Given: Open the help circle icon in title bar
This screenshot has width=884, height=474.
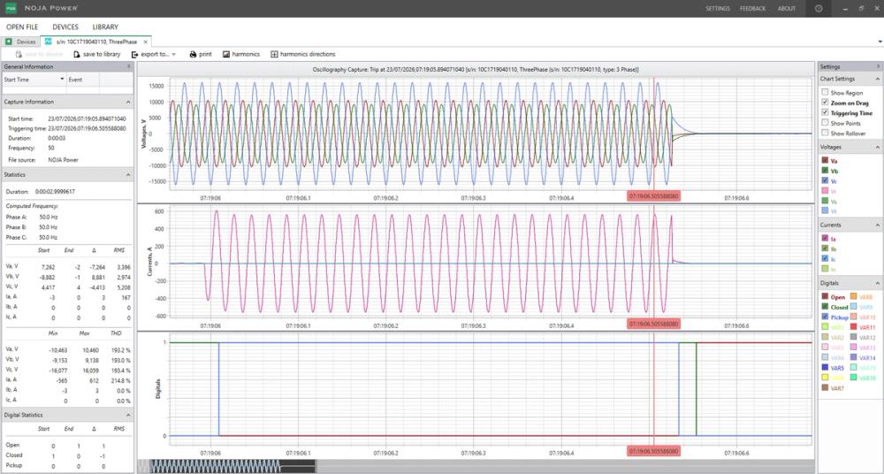Looking at the screenshot, I should pos(819,9).
